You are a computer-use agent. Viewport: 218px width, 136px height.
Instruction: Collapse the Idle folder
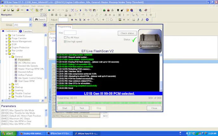tap(6, 53)
